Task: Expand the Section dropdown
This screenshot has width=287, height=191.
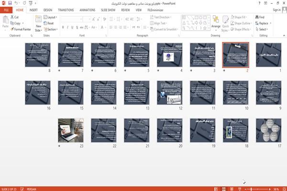Action: click(51, 29)
